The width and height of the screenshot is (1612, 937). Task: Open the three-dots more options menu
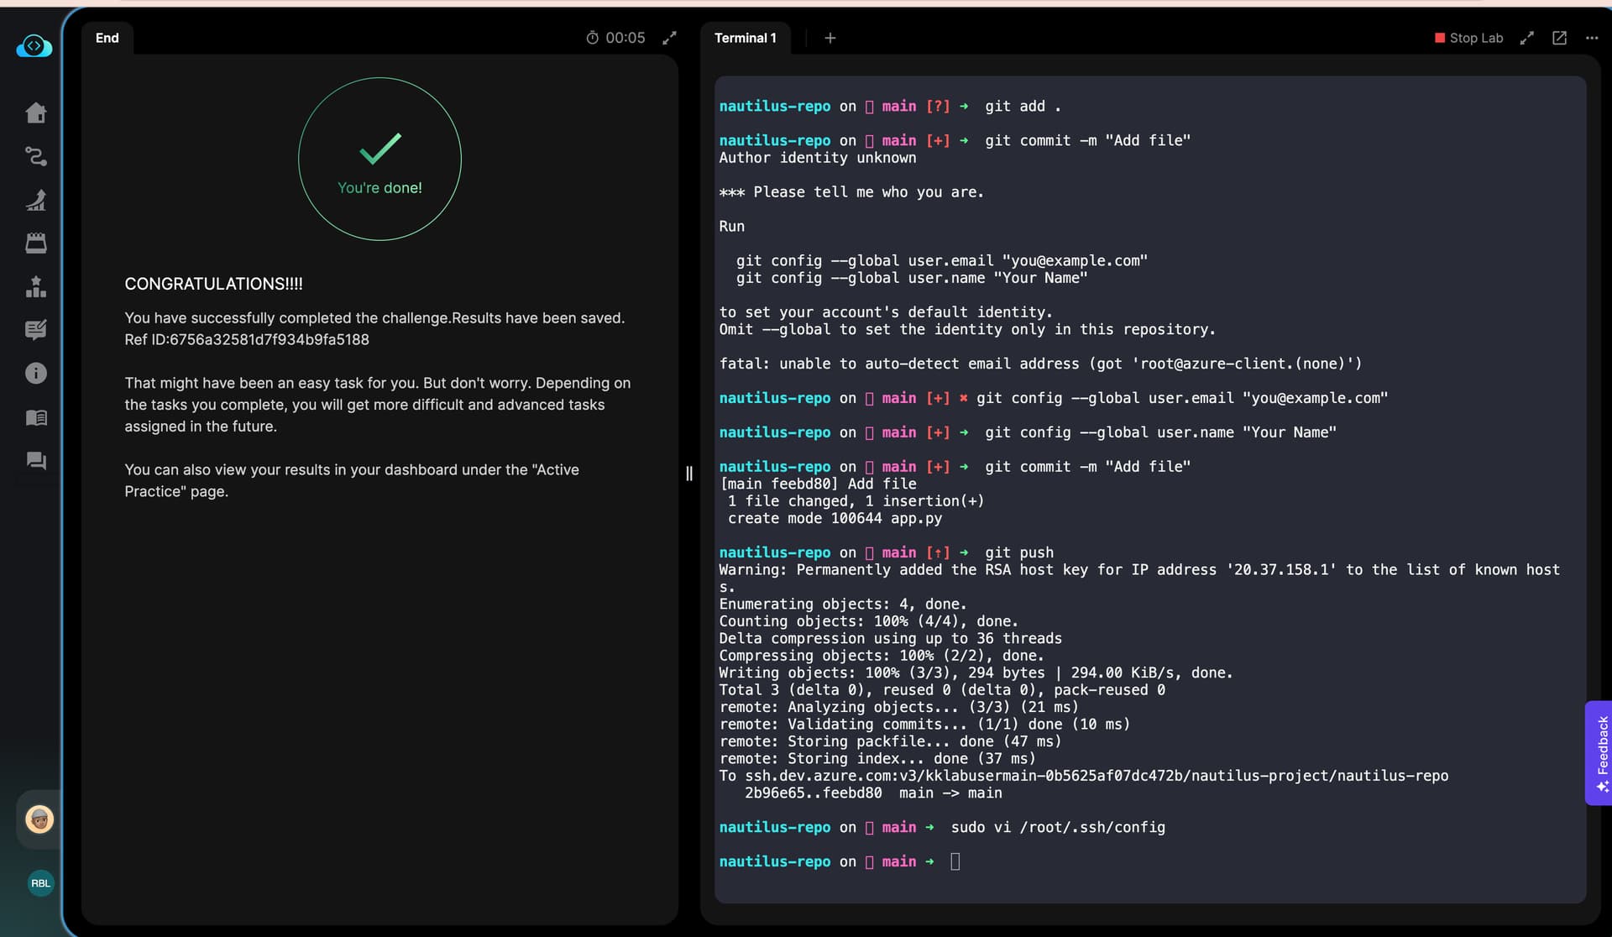[x=1591, y=38]
